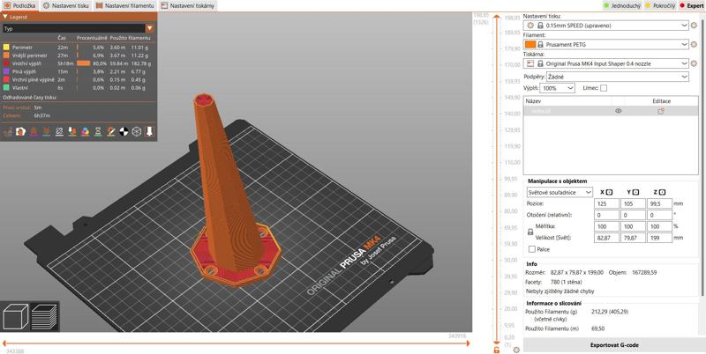
Task: Click the Pozice Z field 99,5
Action: coord(659,203)
